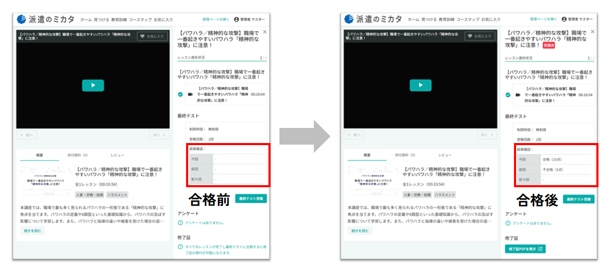Click course thumbnail in 合格前 screen
This screenshot has height=272, width=612.
[46, 181]
